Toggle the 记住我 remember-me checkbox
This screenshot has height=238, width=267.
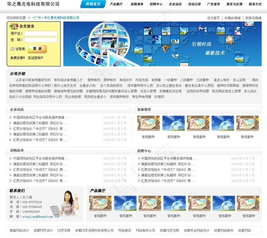point(13,49)
